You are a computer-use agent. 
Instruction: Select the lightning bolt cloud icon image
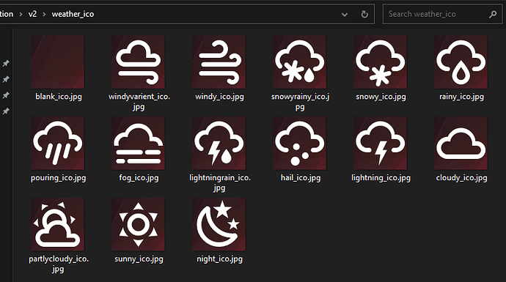pos(380,143)
